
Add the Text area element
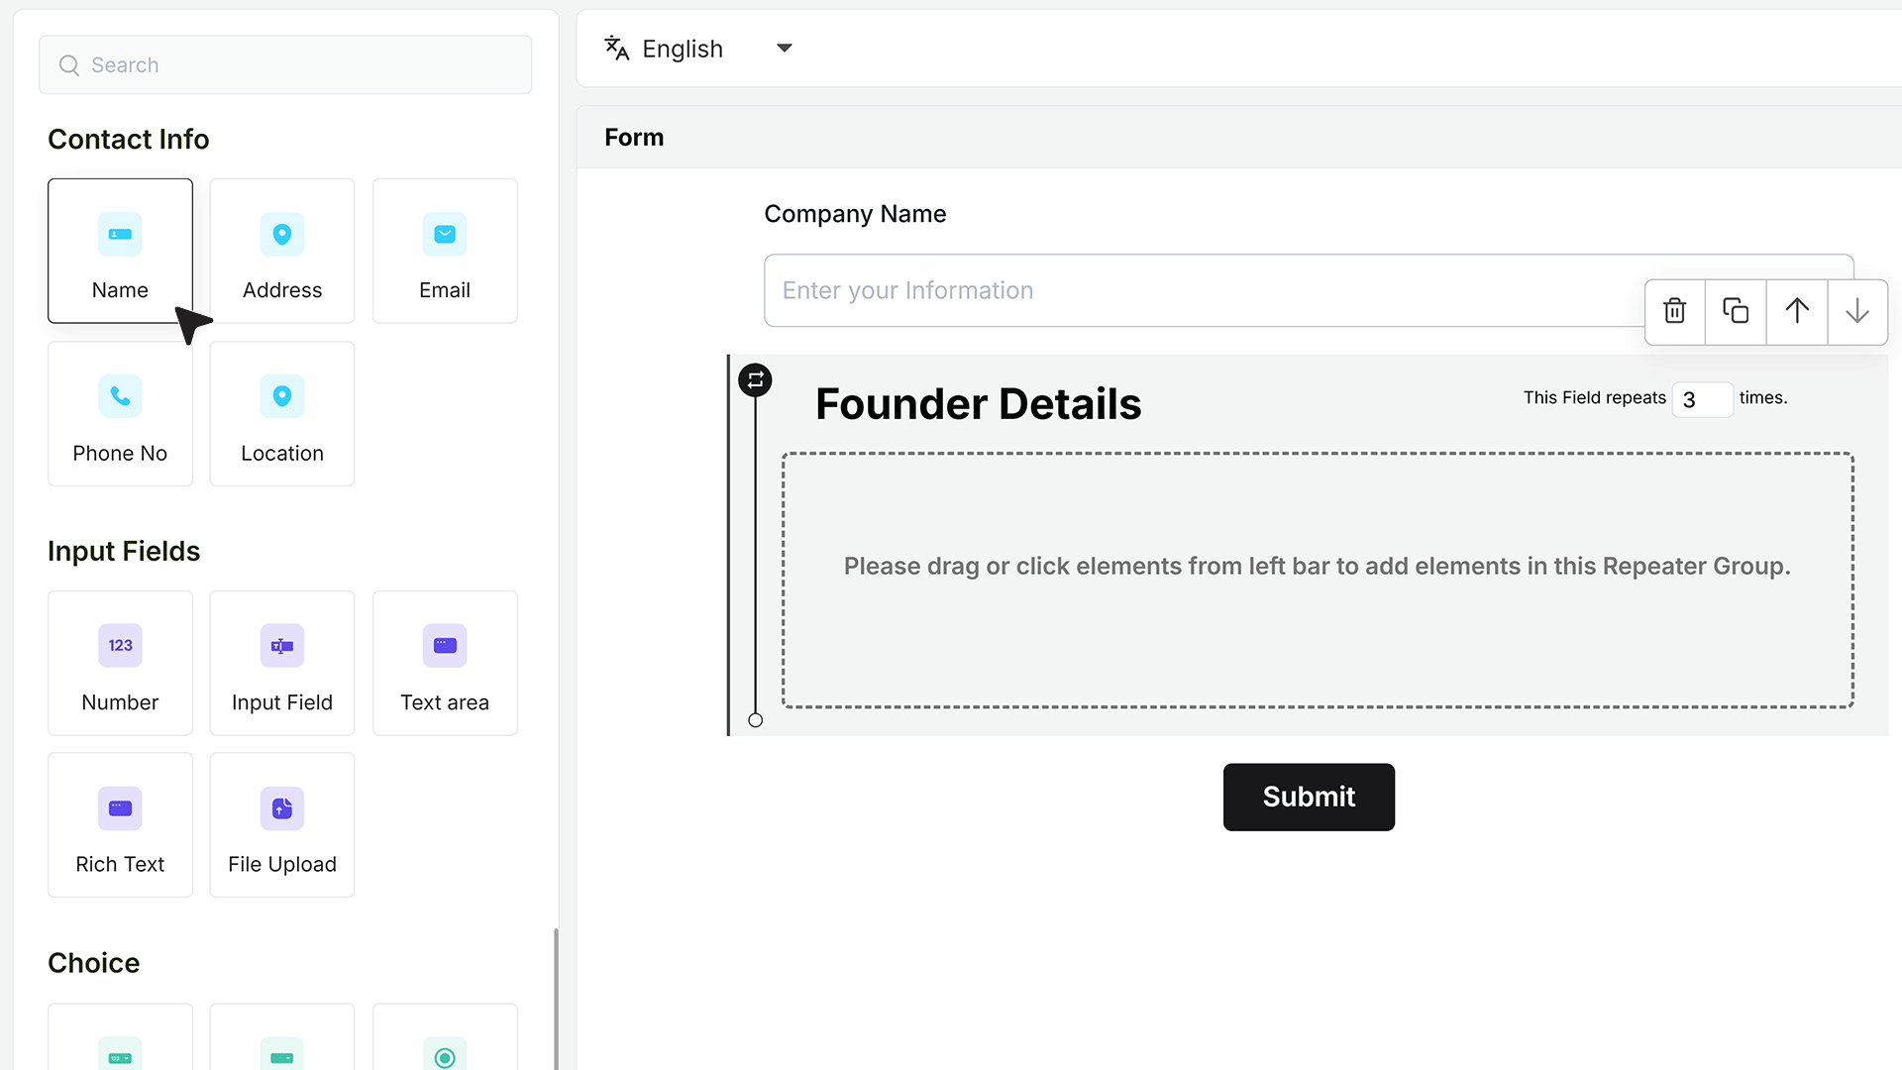tap(445, 663)
